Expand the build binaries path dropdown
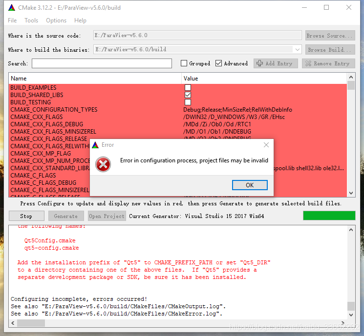Viewport: 364px width, 336px height. 298,49
